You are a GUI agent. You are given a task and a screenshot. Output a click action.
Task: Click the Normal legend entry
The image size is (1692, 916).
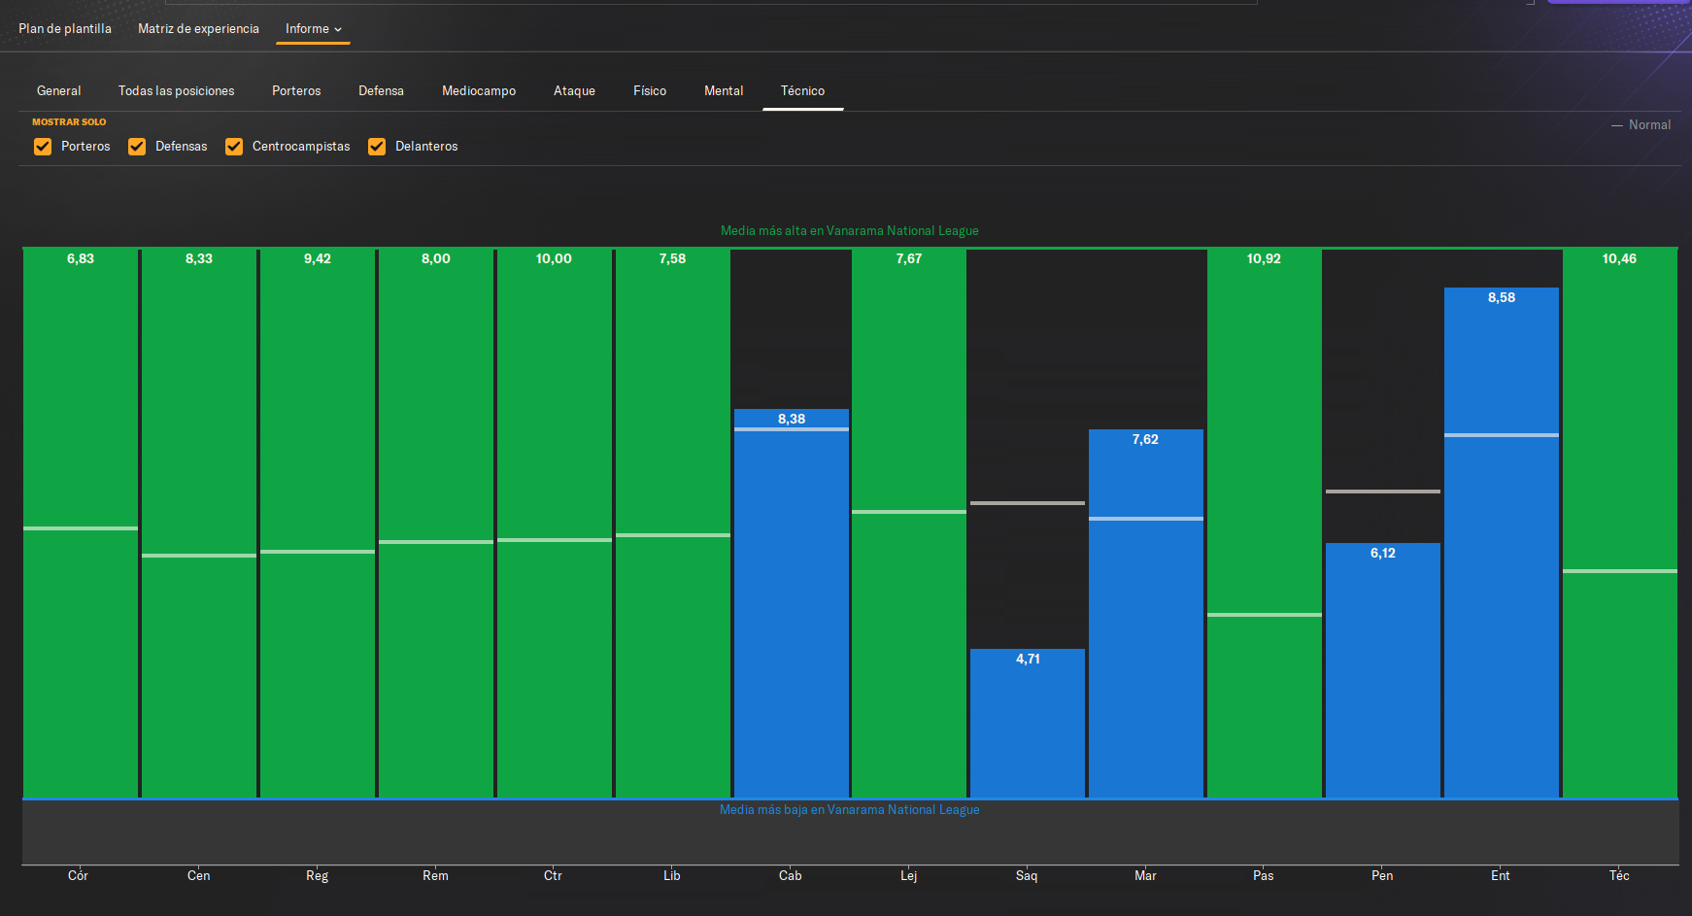[x=1641, y=125]
